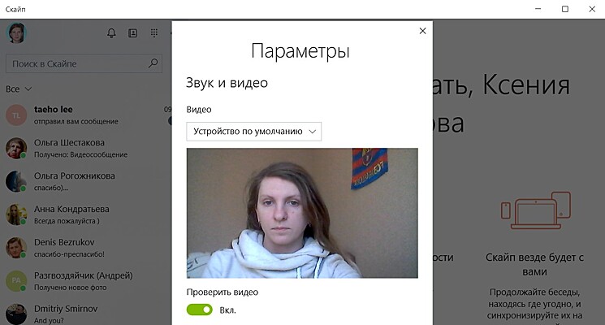605x325 pixels.
Task: Open chat with Анна Кондратьева
Action: click(81, 214)
